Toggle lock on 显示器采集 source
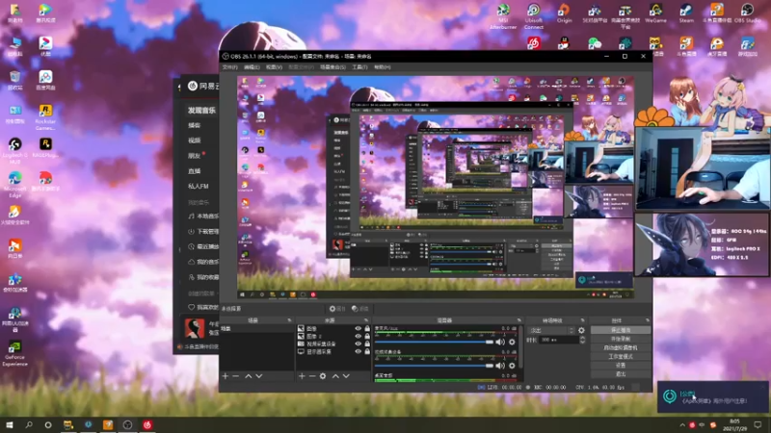This screenshot has height=433, width=771. (367, 352)
